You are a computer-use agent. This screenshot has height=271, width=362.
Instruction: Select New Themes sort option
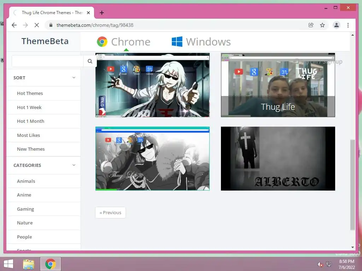click(31, 149)
